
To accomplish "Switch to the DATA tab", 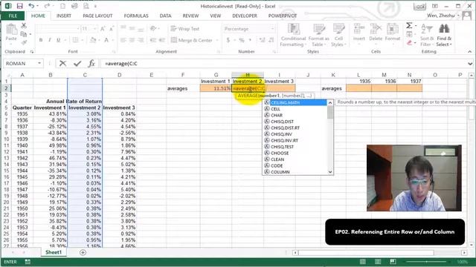I will (x=165, y=16).
